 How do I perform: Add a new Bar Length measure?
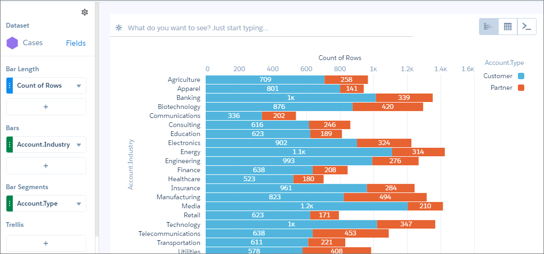click(46, 107)
